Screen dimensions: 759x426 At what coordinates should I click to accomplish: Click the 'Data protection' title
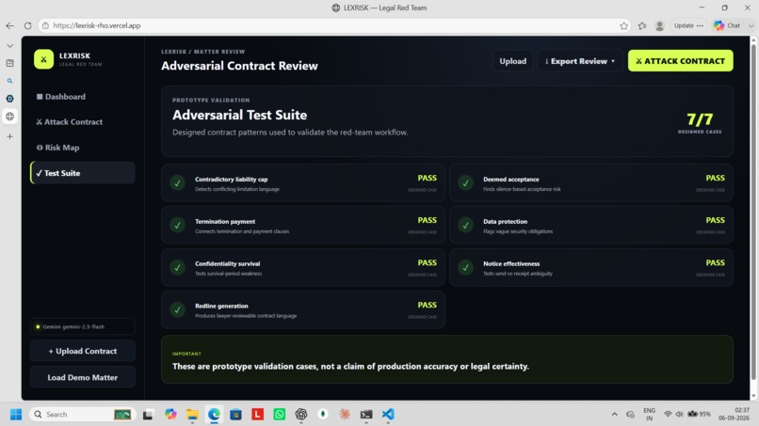point(506,221)
